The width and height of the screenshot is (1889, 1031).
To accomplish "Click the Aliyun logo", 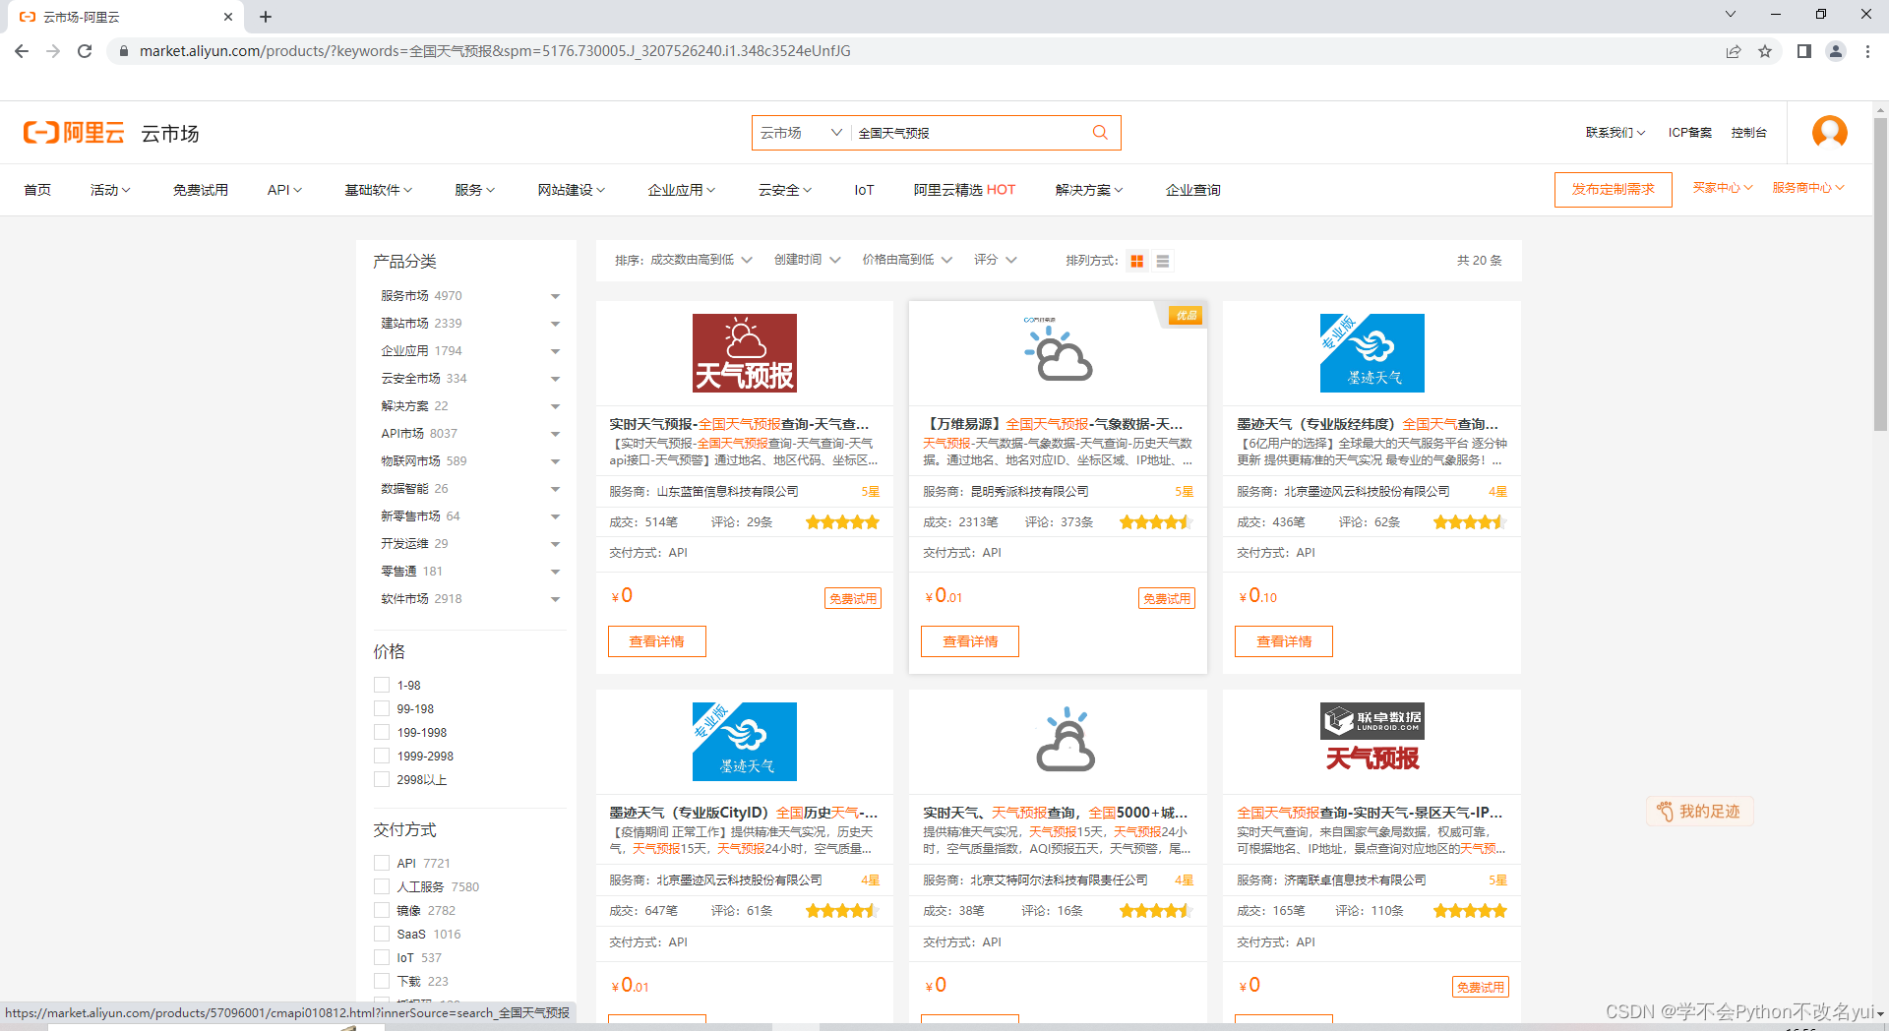I will coord(74,133).
